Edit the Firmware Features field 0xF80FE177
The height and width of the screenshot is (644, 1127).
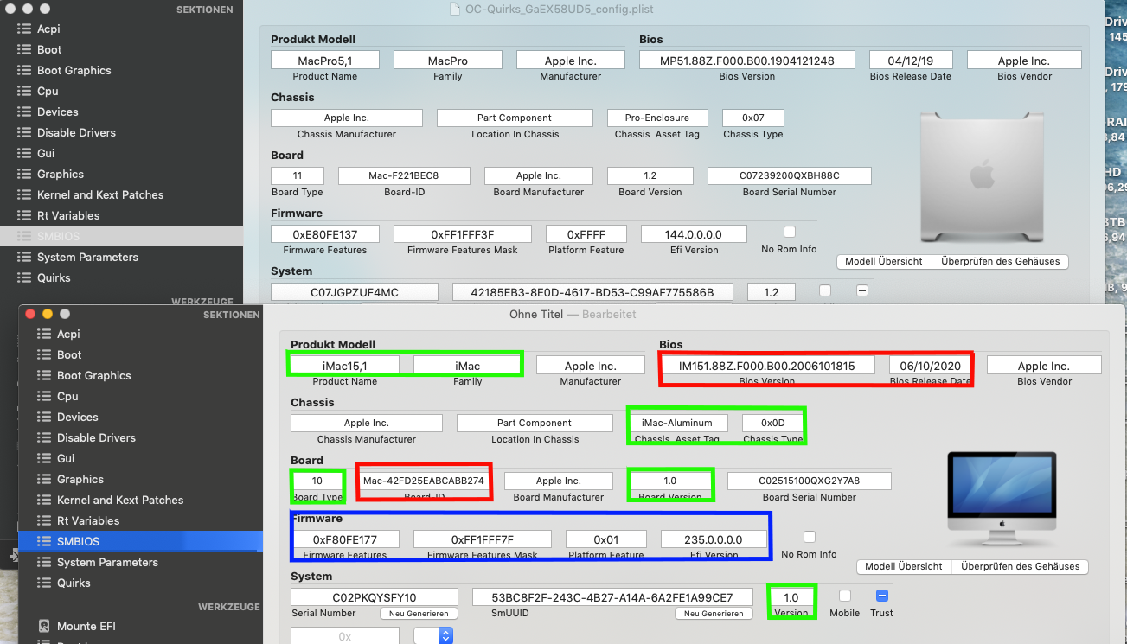tap(345, 539)
